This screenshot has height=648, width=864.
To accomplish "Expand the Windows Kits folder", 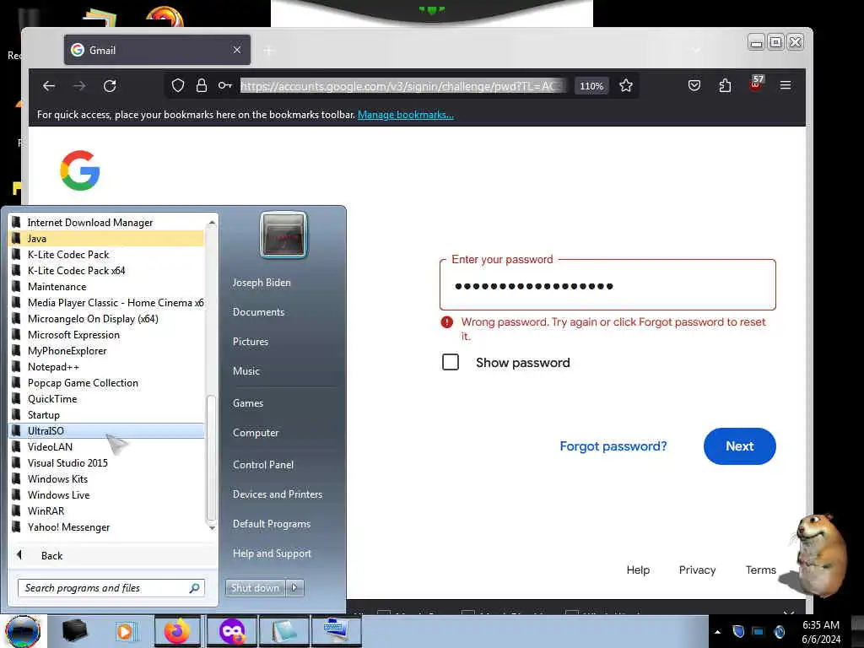I will click(107, 479).
